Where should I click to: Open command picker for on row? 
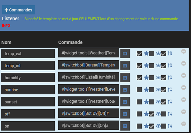tap(125, 126)
